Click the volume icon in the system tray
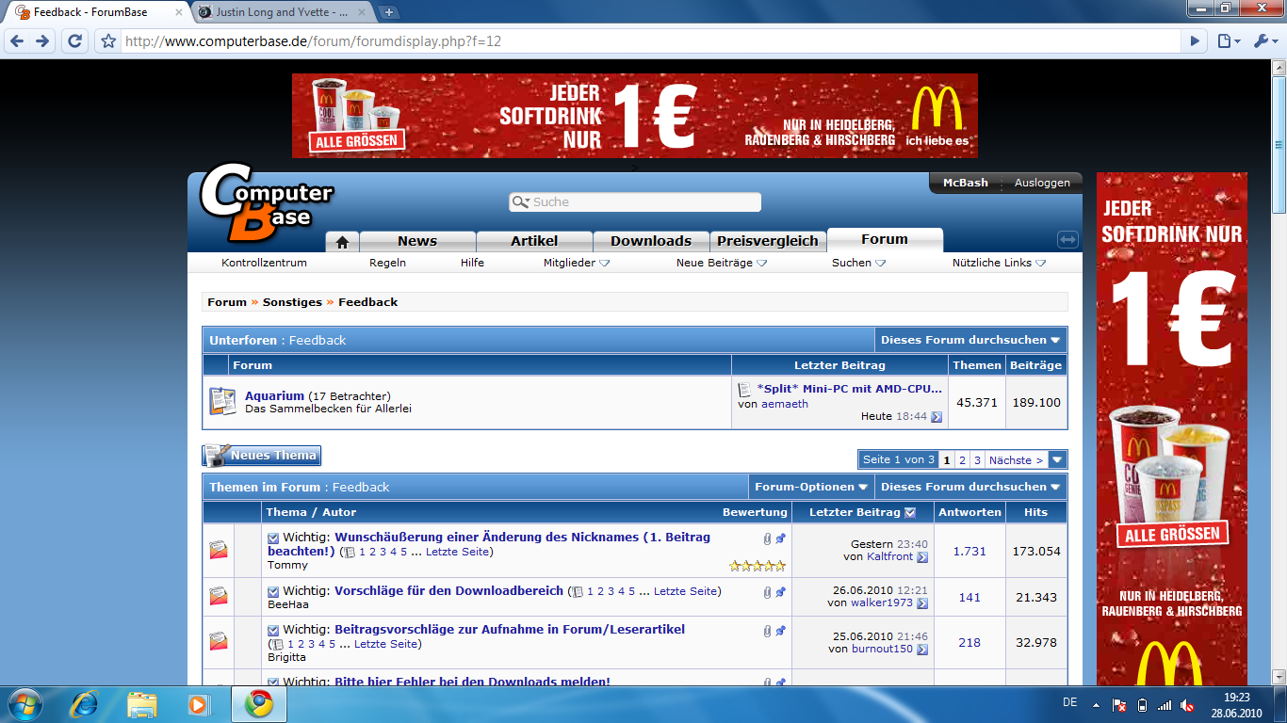The image size is (1287, 723). [1187, 704]
